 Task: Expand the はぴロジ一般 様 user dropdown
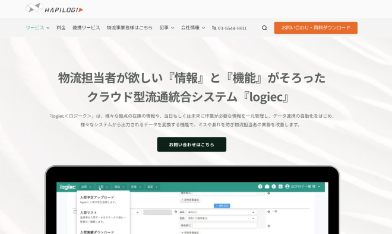305,187
